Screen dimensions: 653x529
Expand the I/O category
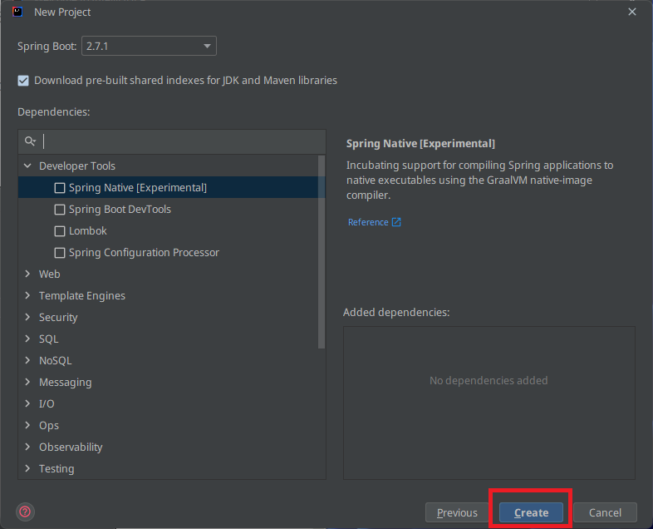[x=27, y=403]
